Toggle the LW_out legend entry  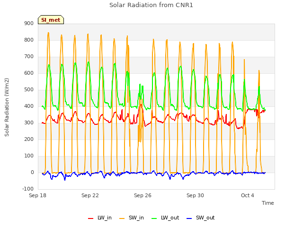[x=165, y=218]
